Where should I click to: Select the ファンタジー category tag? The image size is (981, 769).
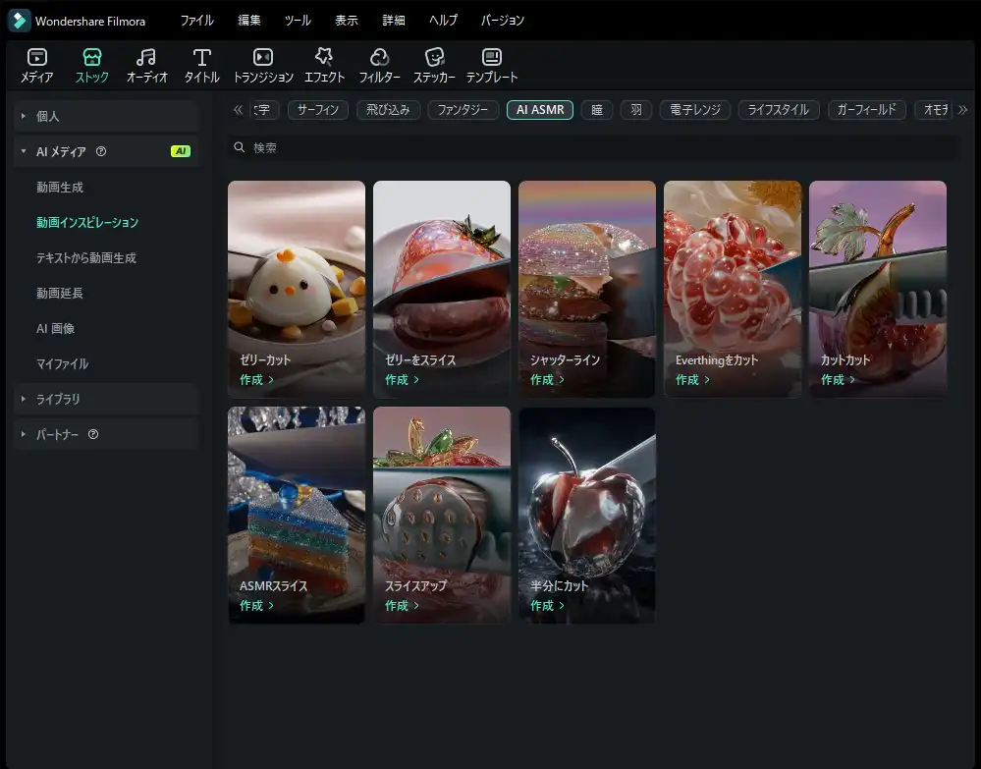(x=463, y=110)
